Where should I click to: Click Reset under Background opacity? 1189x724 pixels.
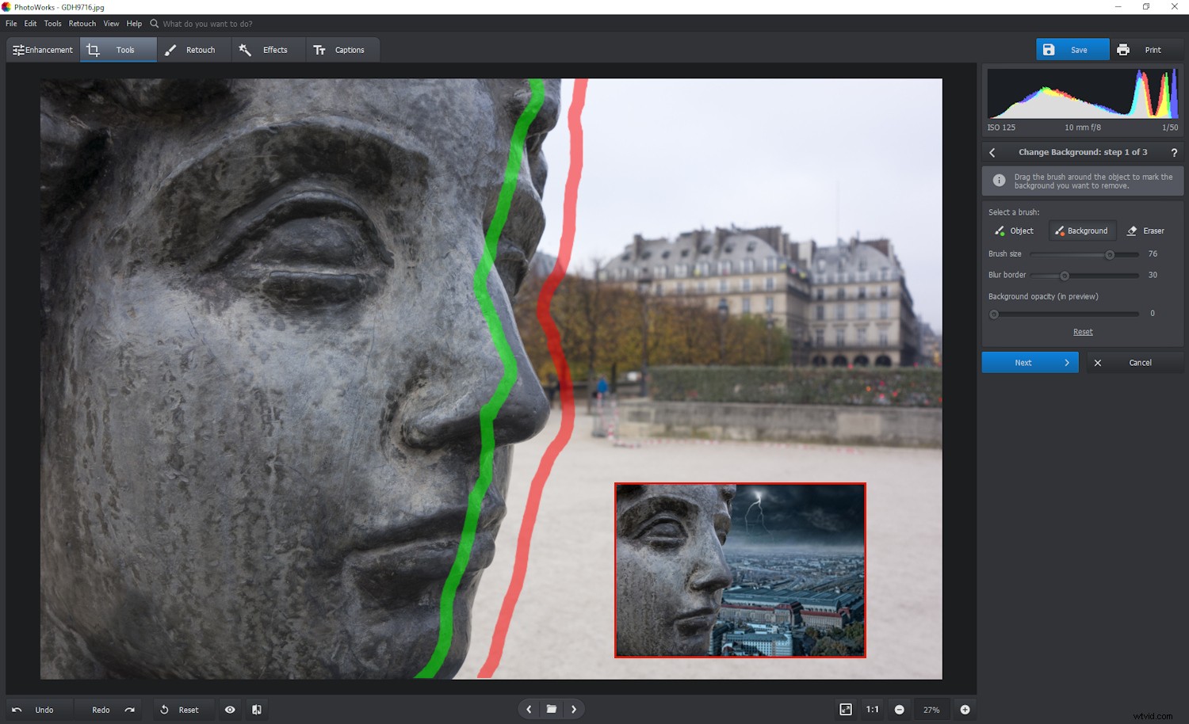pos(1083,331)
